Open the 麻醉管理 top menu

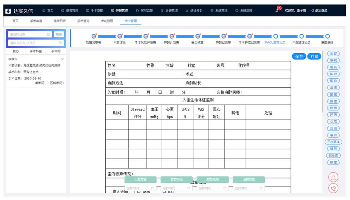[x=119, y=10]
